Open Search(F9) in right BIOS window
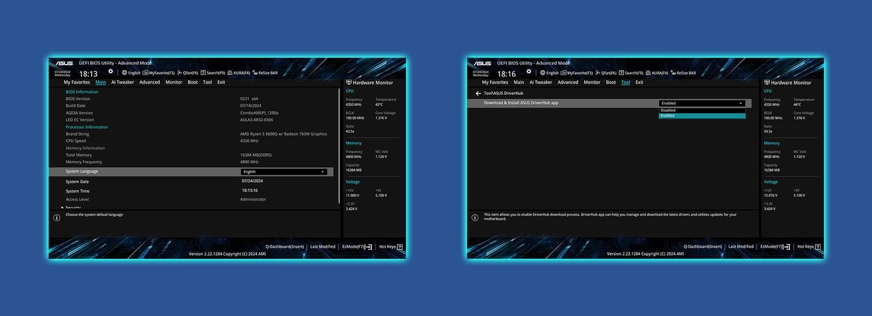Screen dimensions: 872x316 pos(631,73)
